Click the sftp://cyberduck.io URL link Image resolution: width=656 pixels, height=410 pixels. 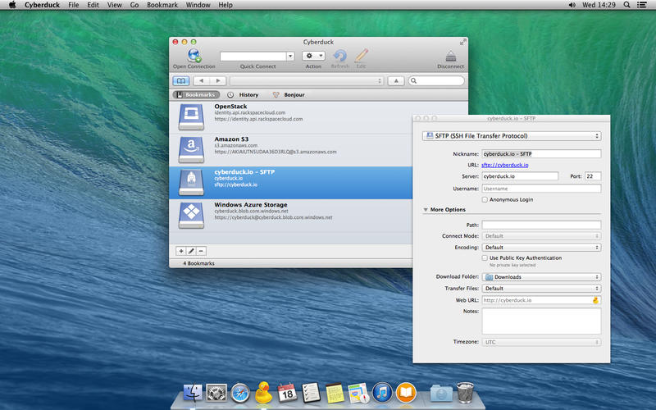tap(504, 165)
